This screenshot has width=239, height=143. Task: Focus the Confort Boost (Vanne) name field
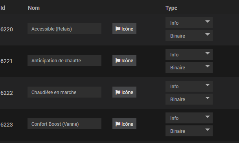point(64,124)
